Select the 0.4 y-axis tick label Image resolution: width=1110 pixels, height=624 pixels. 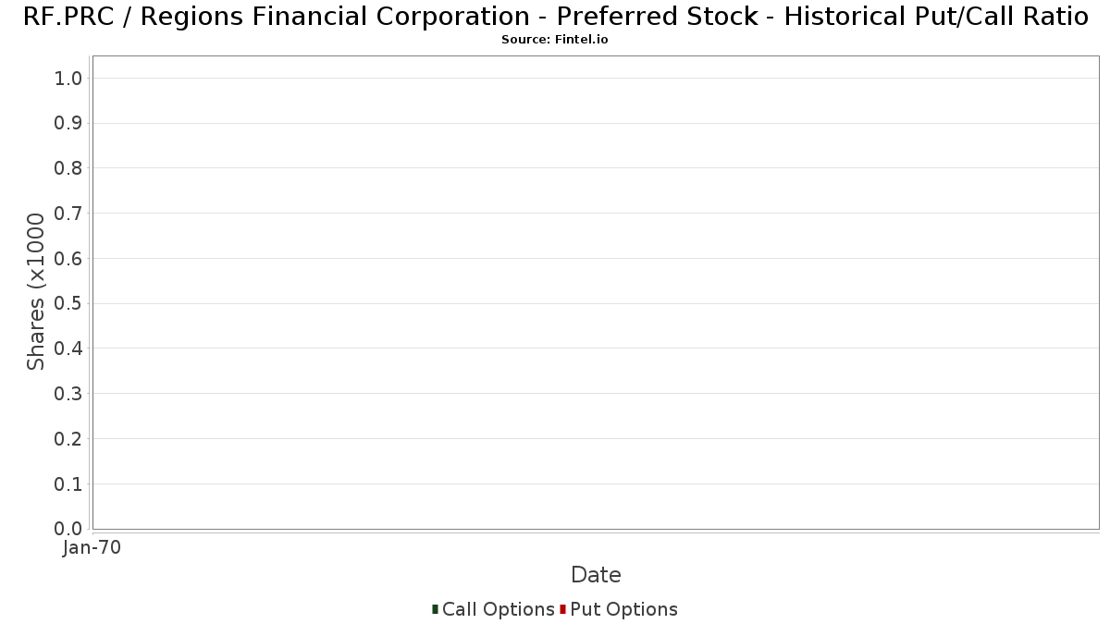(x=69, y=349)
